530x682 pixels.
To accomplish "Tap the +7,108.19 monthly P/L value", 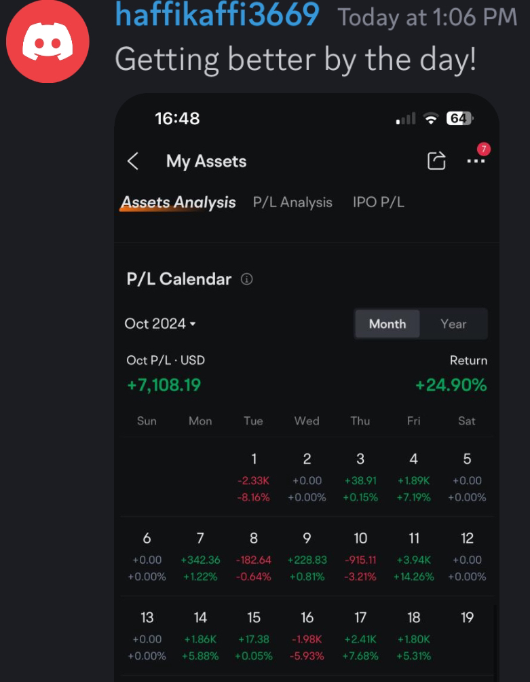I will point(164,385).
